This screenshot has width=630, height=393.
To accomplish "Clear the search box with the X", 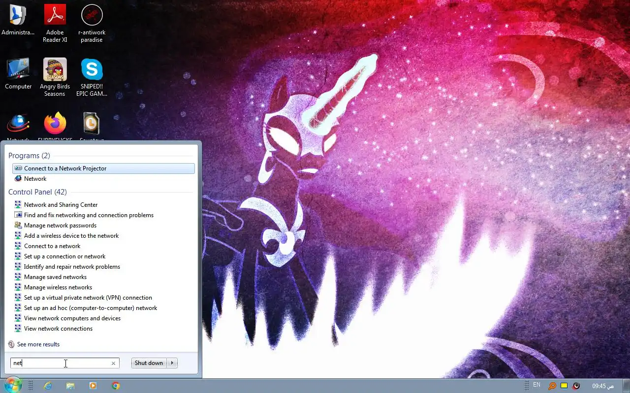I will 113,363.
